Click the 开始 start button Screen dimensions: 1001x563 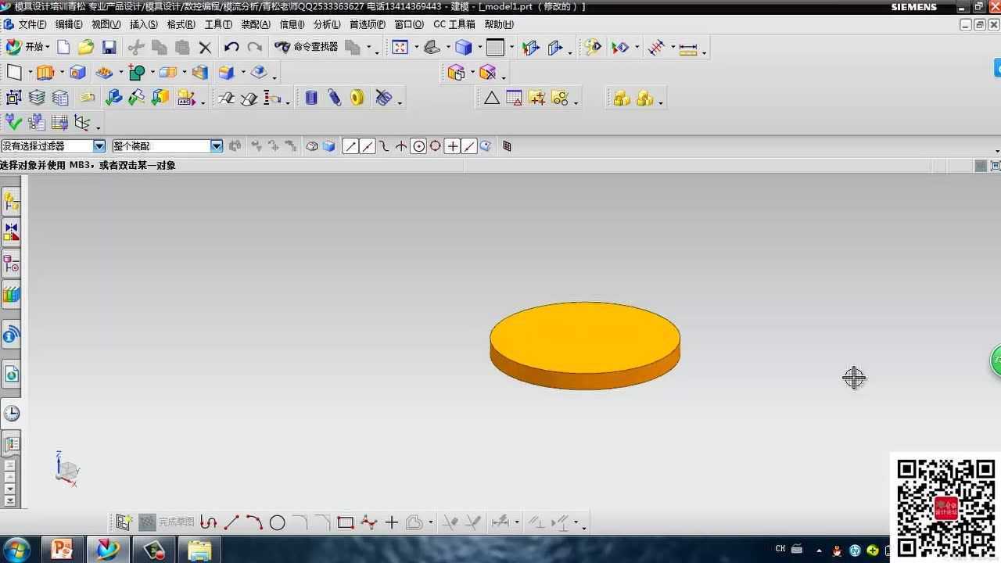click(x=26, y=47)
